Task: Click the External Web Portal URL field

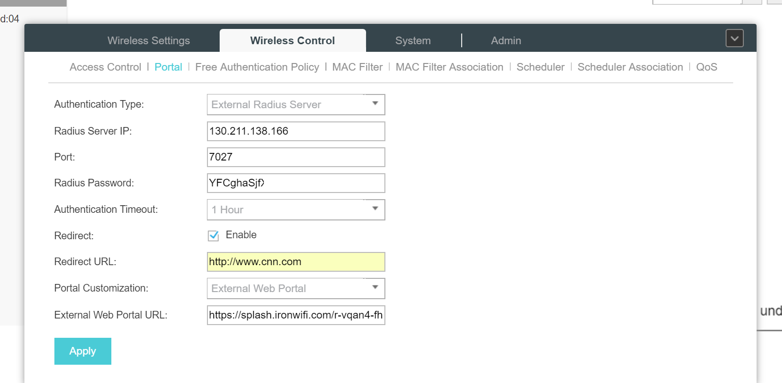Action: tap(295, 315)
